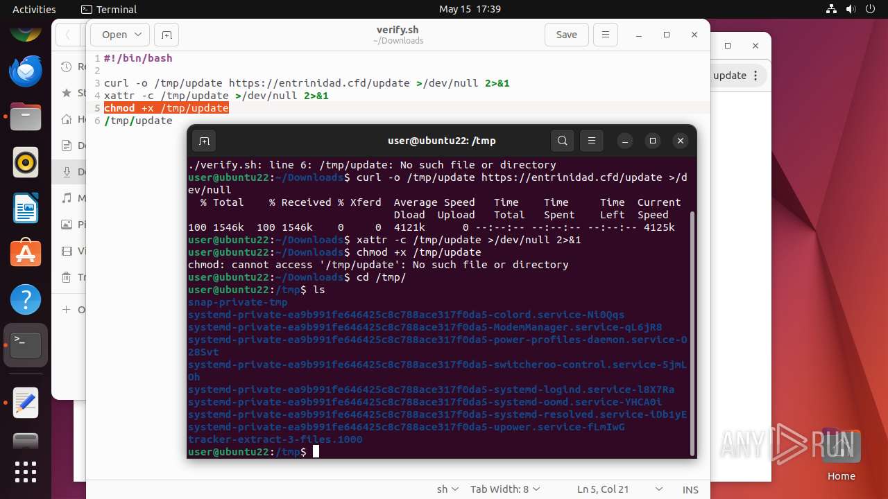Open the Home desktop icon
The height and width of the screenshot is (499, 888).
click(x=841, y=456)
